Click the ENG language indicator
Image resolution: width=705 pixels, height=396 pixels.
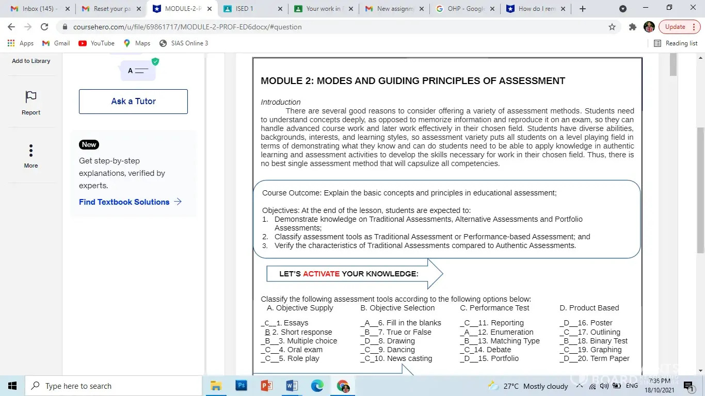point(632,386)
